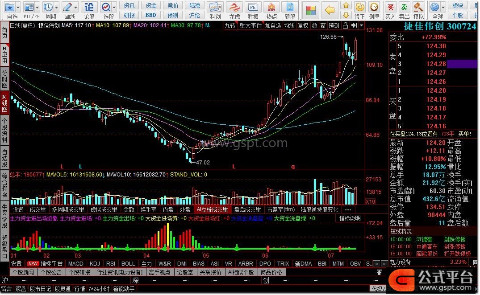The height and width of the screenshot is (295, 480).
Task: Click the 板块 sector button
Action: point(458,5)
